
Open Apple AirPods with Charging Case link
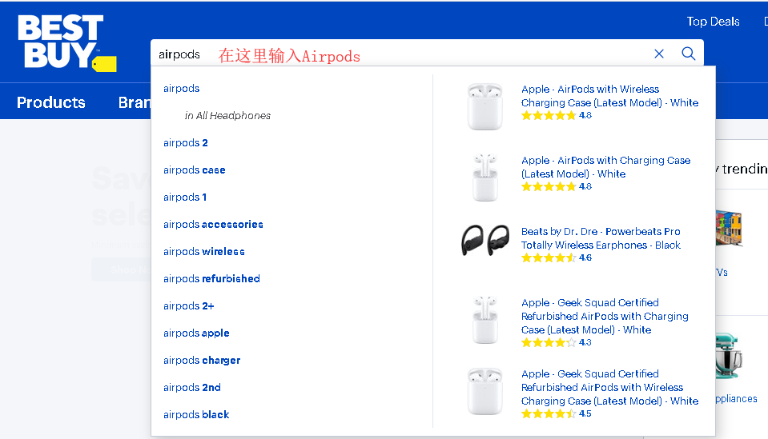coord(606,167)
